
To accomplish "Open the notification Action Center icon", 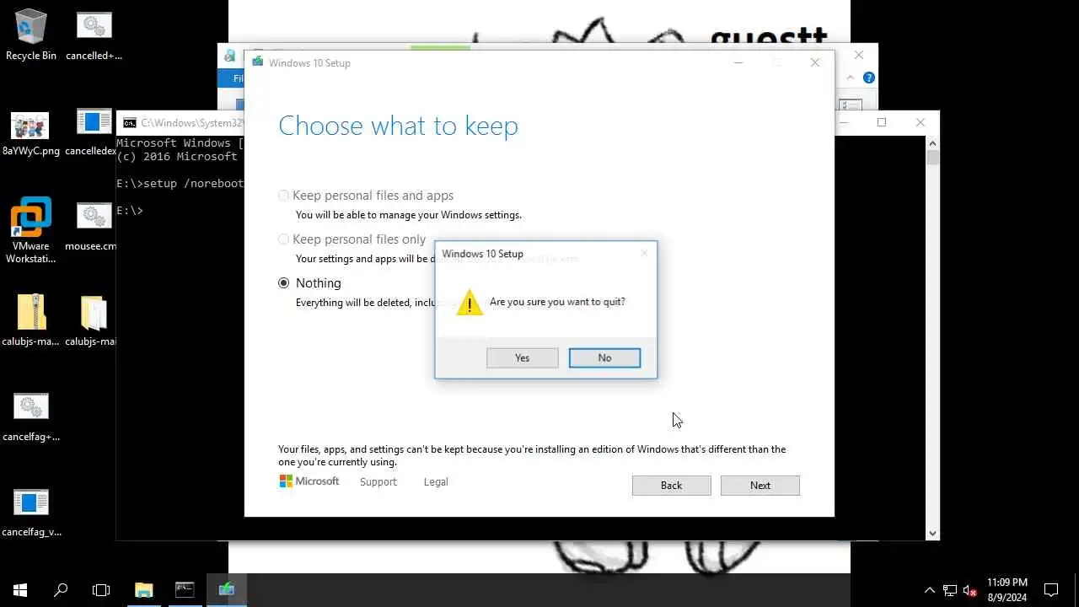I will [1051, 590].
